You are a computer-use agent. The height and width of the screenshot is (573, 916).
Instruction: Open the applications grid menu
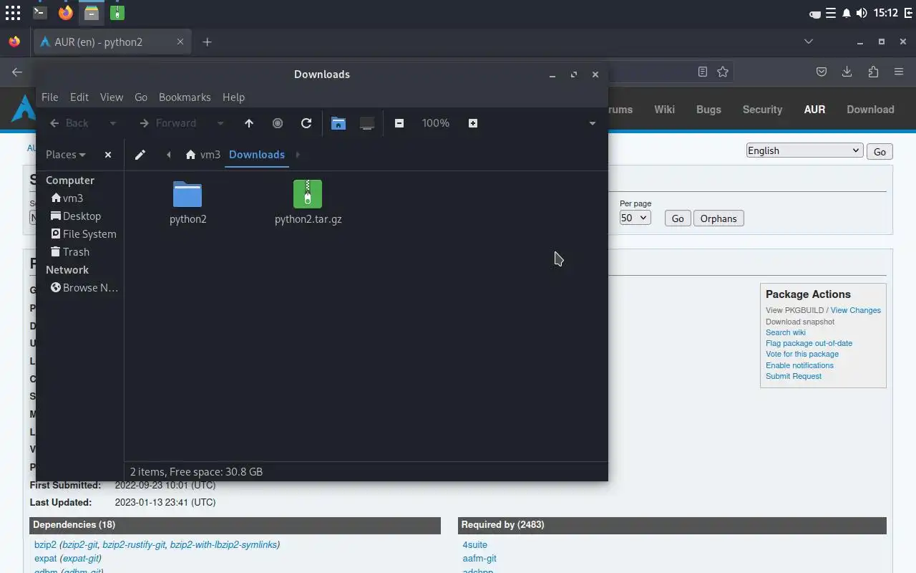pyautogui.click(x=13, y=13)
